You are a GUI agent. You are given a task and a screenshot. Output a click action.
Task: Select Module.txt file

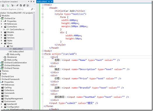coord(12,57)
